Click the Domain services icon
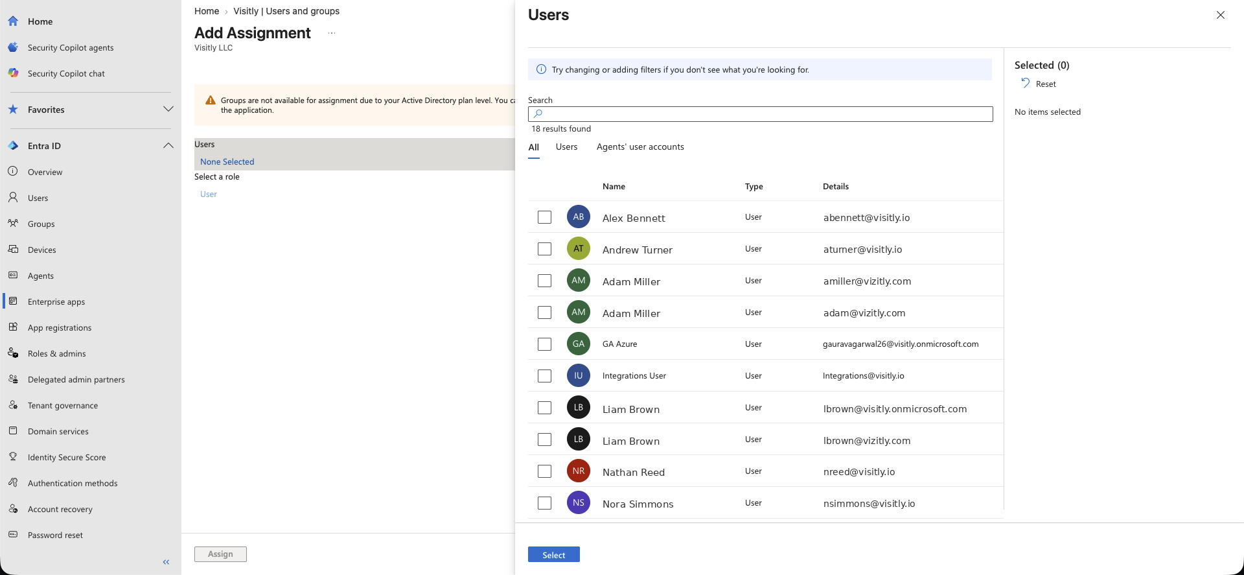Image resolution: width=1244 pixels, height=575 pixels. (x=13, y=431)
